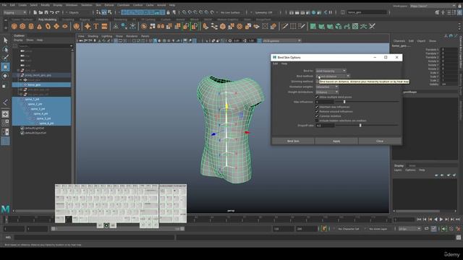Activate the Rotate tool in toolbox
This screenshot has height=260, width=463.
click(x=5, y=76)
